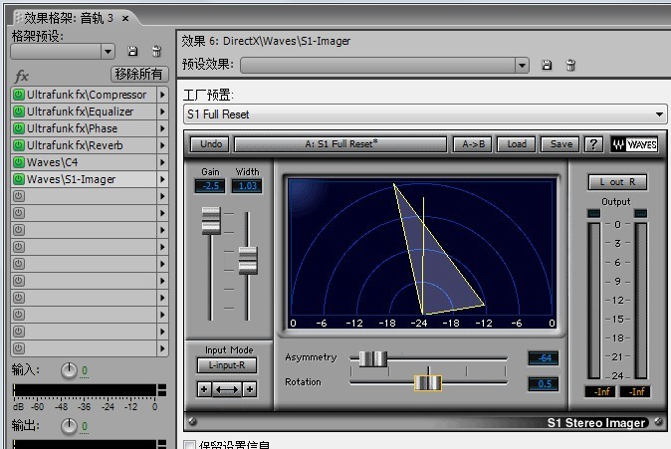This screenshot has width=671, height=449.
Task: Save the rack preset with the disk icon
Action: pos(132,52)
